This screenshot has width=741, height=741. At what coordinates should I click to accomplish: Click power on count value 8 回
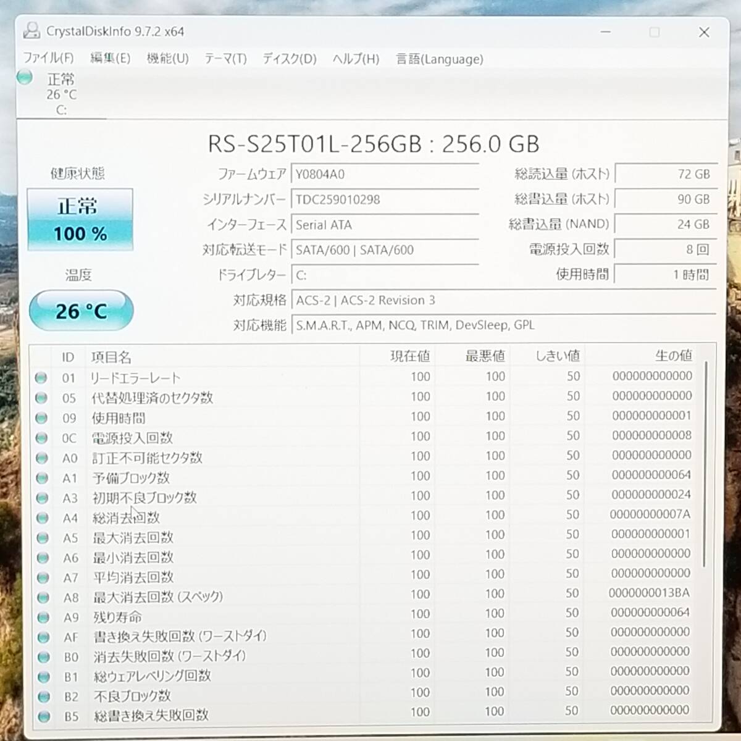point(665,249)
